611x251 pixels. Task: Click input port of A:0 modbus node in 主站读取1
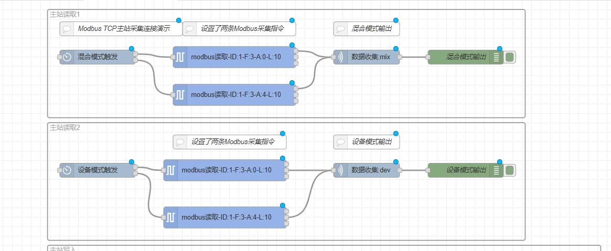(x=173, y=57)
